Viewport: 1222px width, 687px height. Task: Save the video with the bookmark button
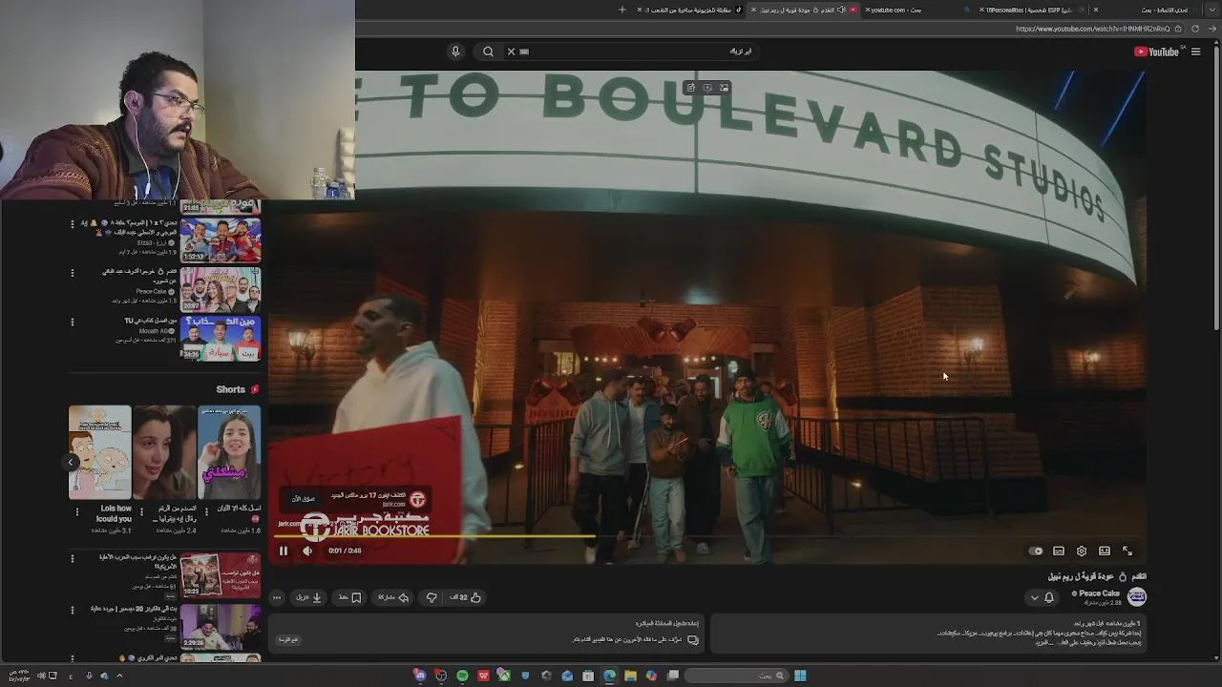coord(349,597)
